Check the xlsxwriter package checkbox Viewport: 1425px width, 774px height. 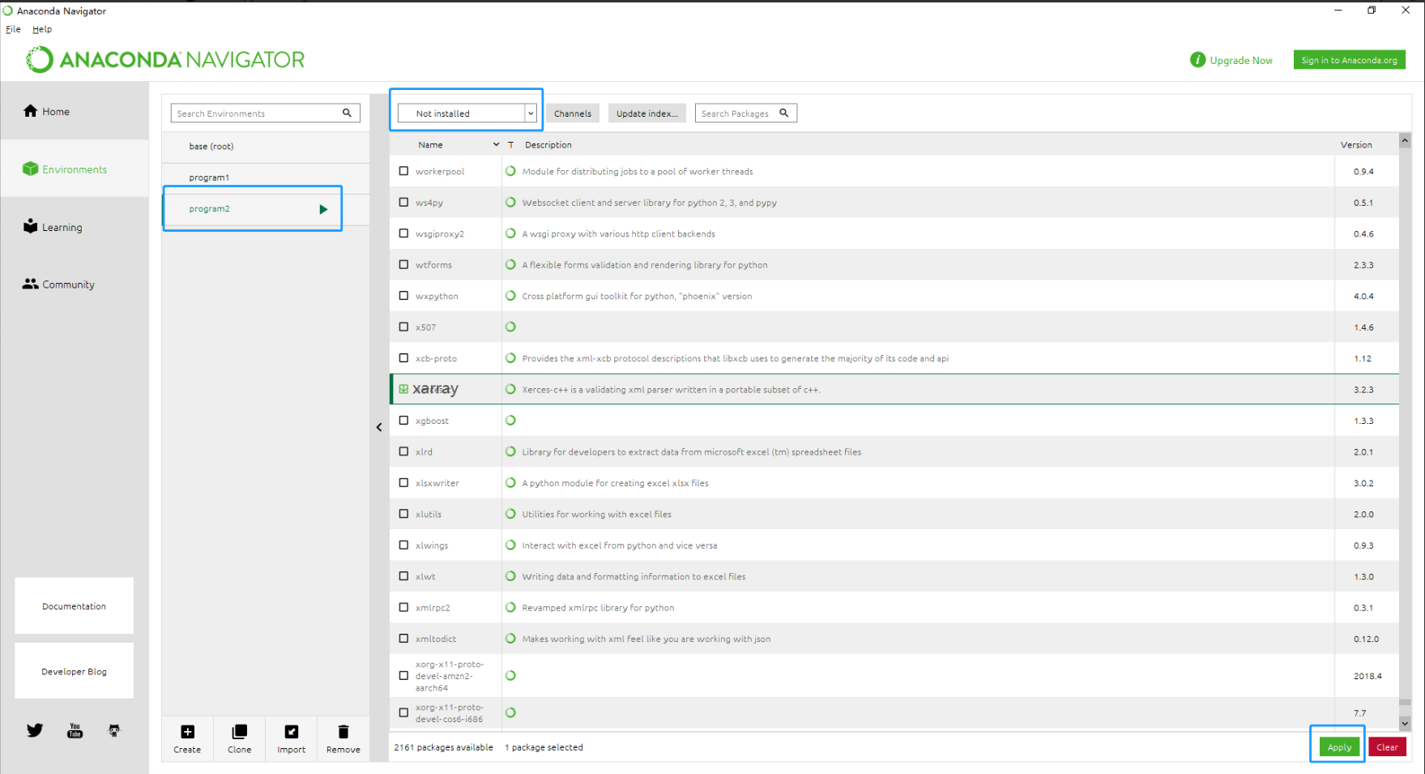(x=403, y=482)
